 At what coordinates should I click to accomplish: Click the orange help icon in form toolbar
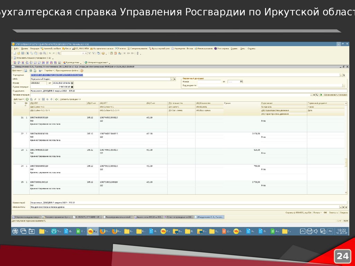tap(81, 70)
